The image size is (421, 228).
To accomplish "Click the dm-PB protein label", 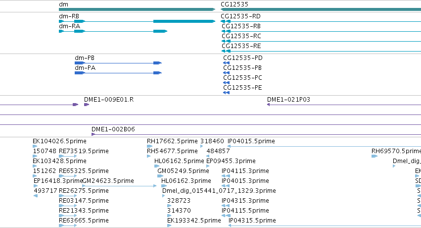I will tap(85, 58).
